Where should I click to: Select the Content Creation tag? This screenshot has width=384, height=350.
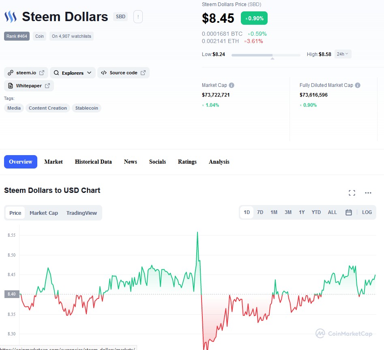(x=48, y=108)
